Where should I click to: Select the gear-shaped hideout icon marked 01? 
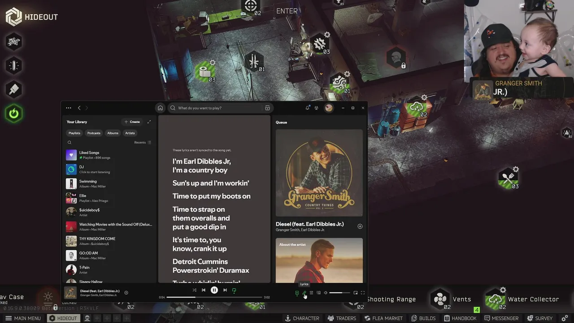pyautogui.click(x=339, y=83)
